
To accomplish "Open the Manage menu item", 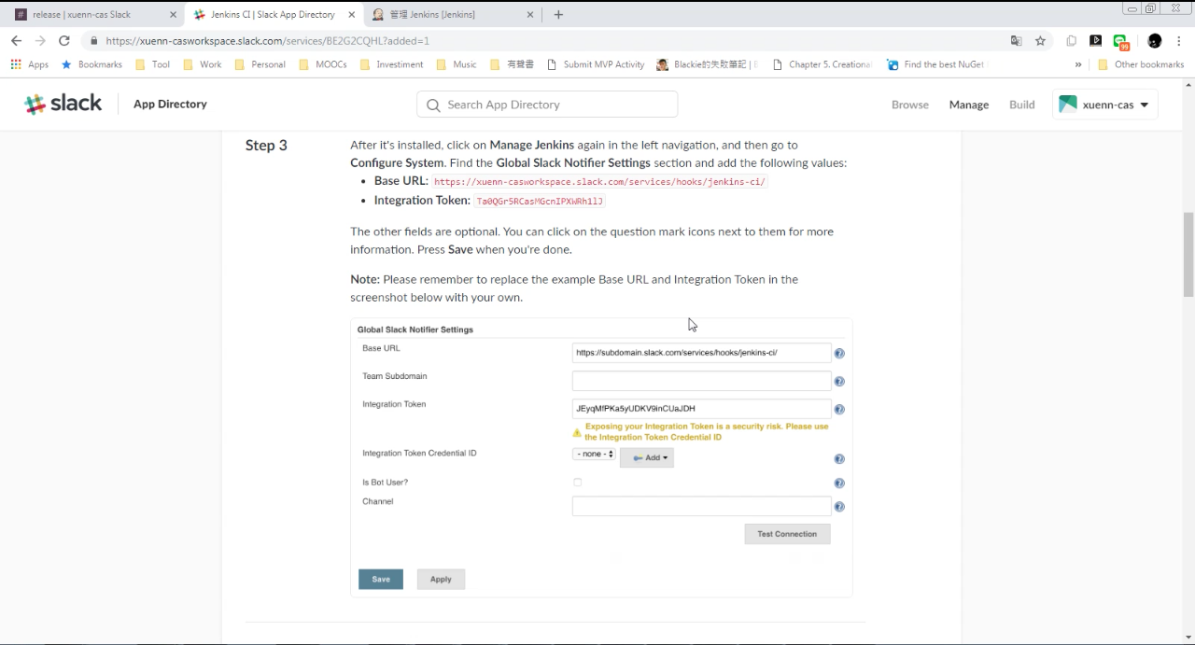I will coord(968,105).
